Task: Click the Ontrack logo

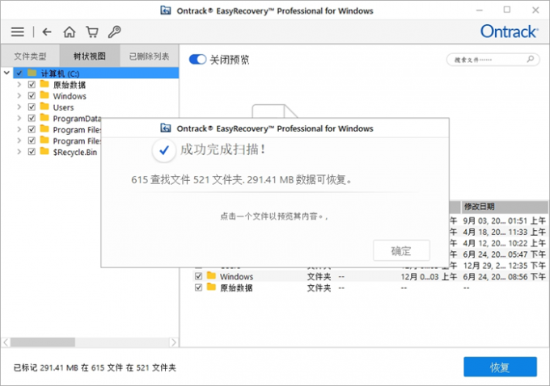Action: pos(509,31)
